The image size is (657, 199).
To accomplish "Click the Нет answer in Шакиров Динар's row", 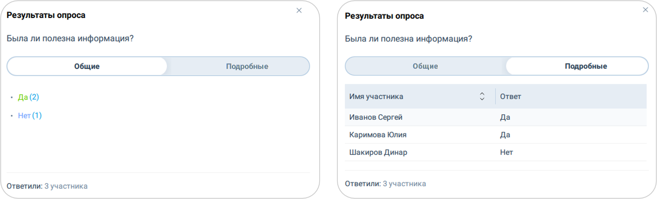I will (x=506, y=152).
